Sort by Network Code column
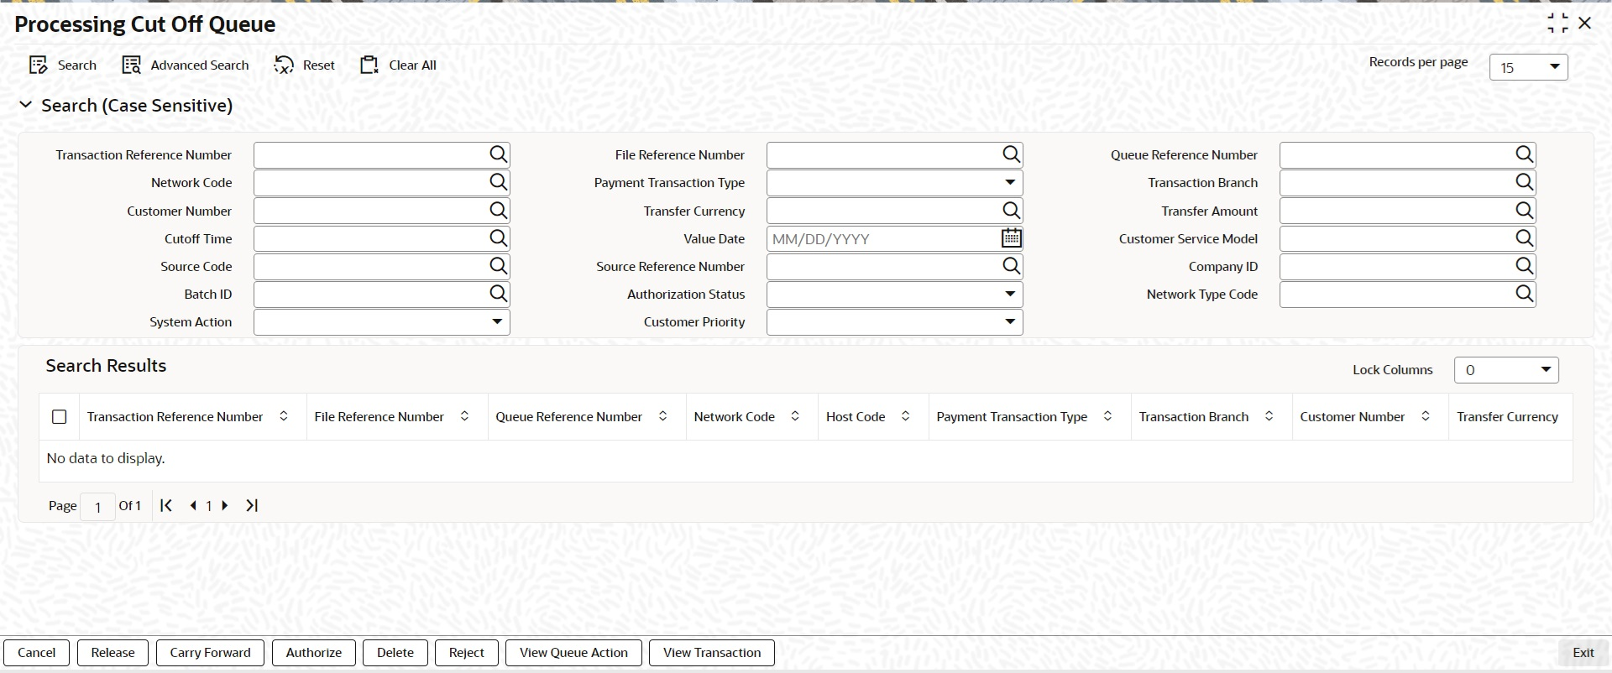The image size is (1612, 673). pyautogui.click(x=795, y=416)
